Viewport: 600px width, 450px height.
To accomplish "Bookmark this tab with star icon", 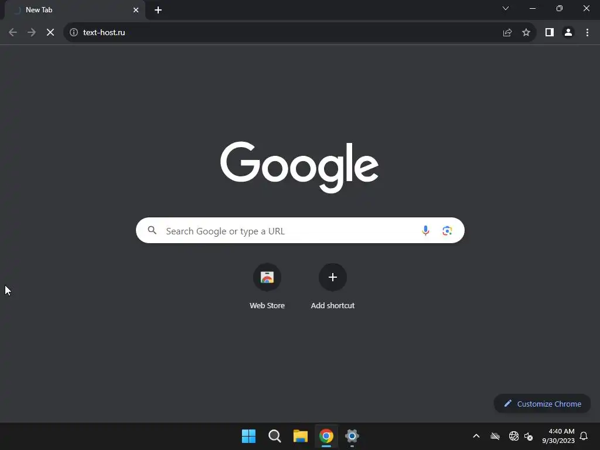I will (526, 33).
